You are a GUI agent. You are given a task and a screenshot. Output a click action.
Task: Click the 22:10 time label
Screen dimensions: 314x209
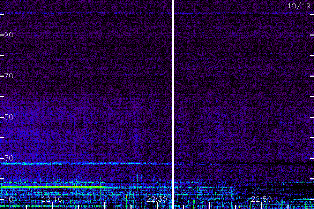pyautogui.click(x=52, y=199)
